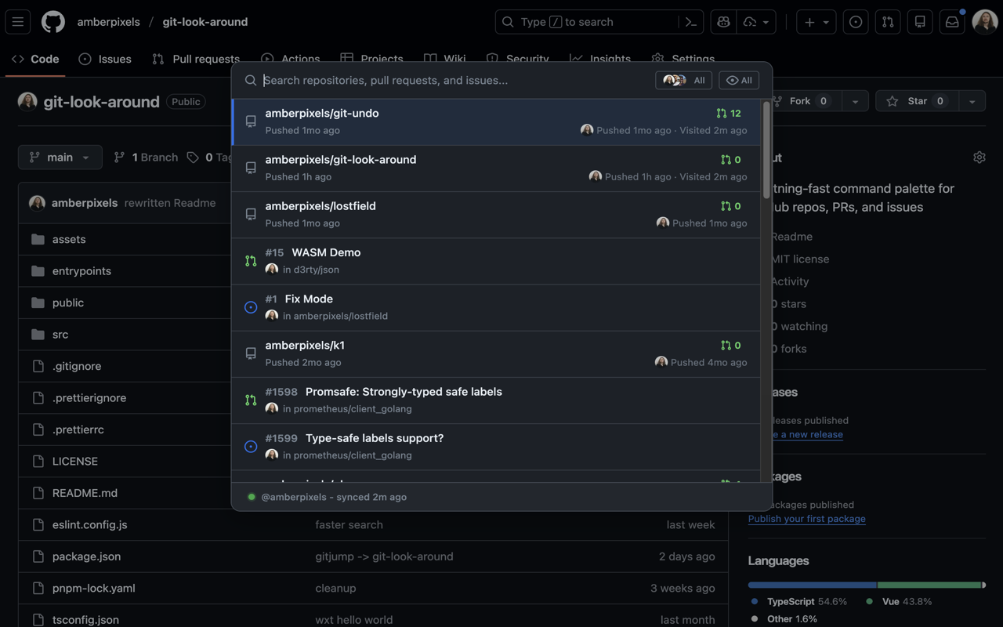This screenshot has height=627, width=1003.
Task: Open the notifications inbox
Action: coord(951,22)
